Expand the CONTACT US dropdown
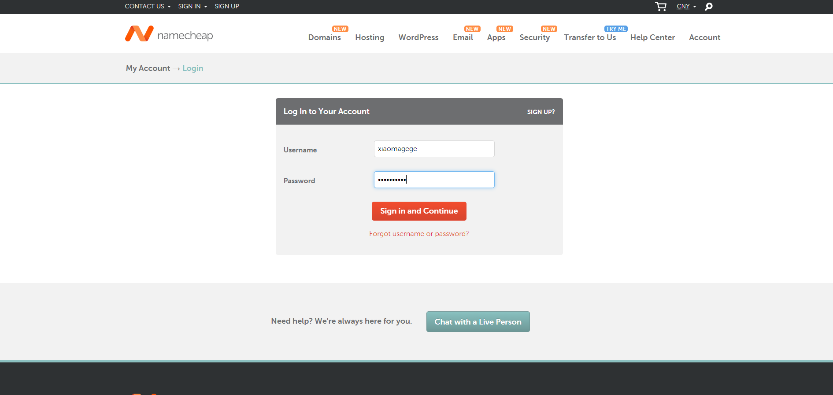833x395 pixels. 148,6
